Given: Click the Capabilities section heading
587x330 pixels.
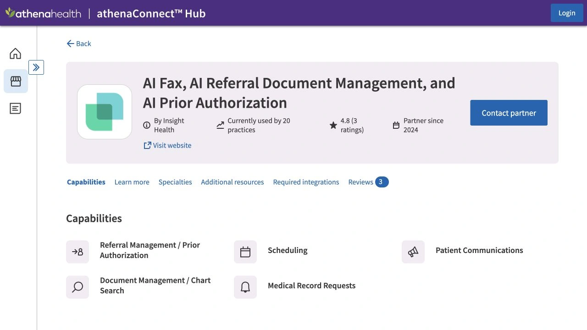Looking at the screenshot, I should (94, 218).
